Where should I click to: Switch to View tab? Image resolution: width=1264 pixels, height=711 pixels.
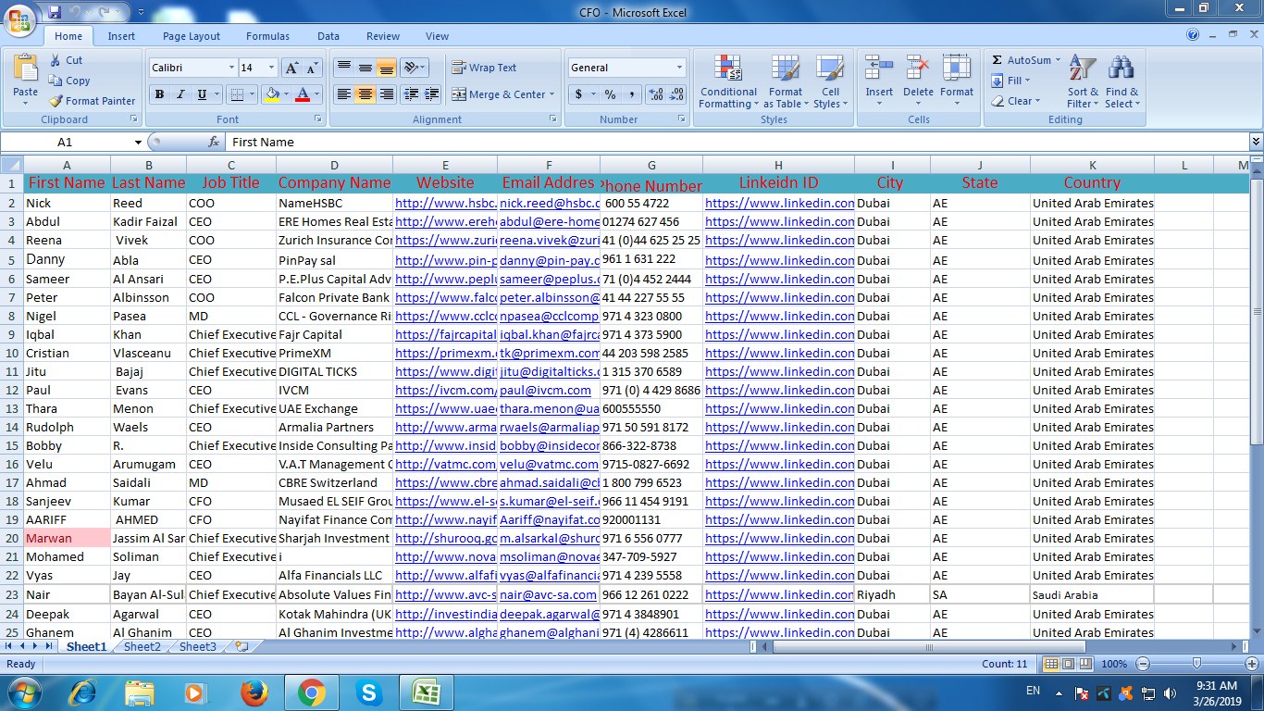coord(437,36)
